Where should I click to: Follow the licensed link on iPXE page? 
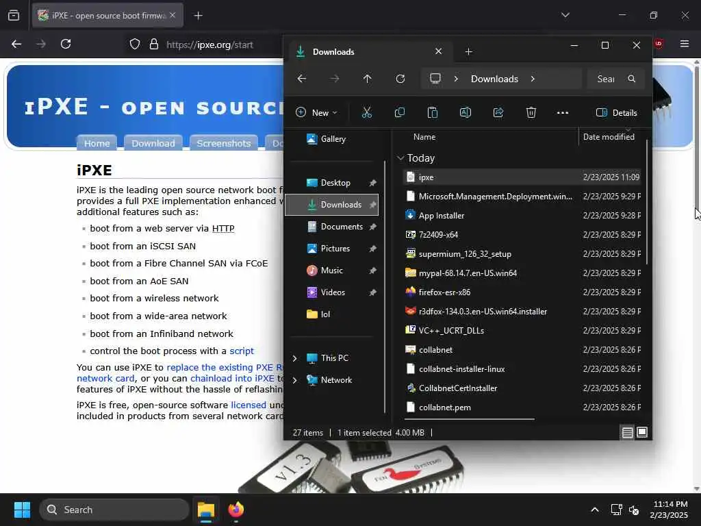248,405
